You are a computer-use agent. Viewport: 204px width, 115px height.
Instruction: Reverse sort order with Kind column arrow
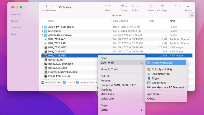coord(192,21)
